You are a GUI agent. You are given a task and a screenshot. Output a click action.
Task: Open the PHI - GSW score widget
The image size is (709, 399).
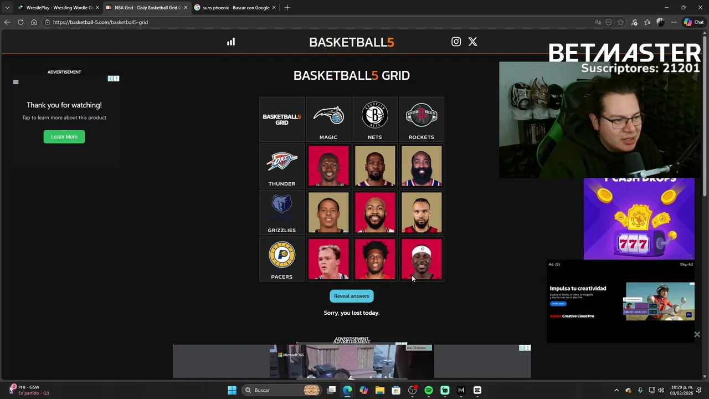point(29,390)
